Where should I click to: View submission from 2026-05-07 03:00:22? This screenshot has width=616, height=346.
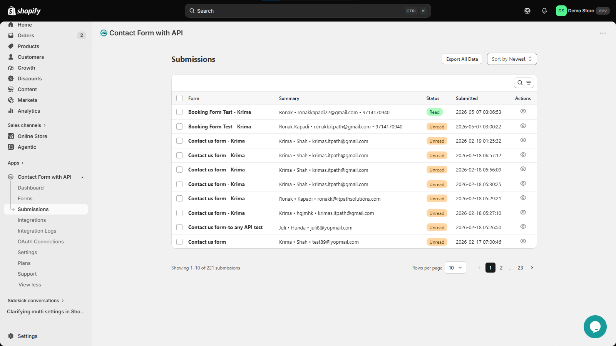tap(523, 126)
